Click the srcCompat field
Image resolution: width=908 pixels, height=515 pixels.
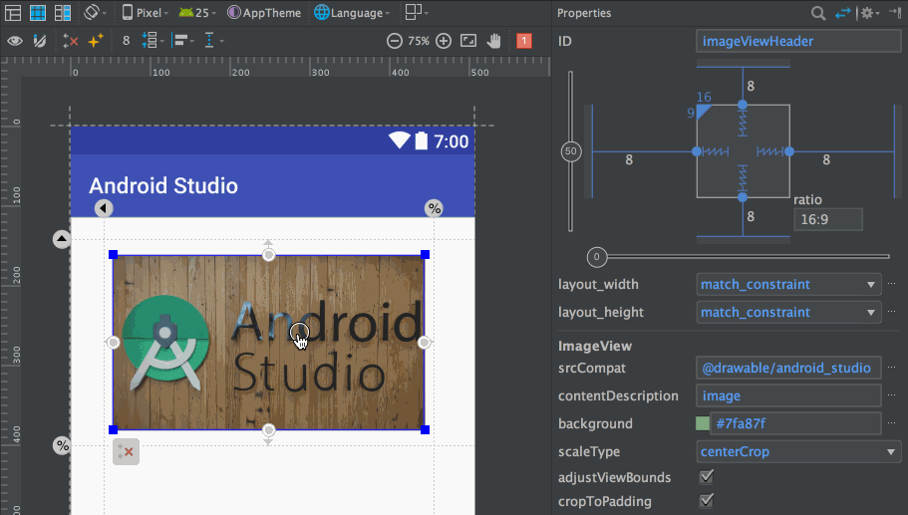point(788,368)
